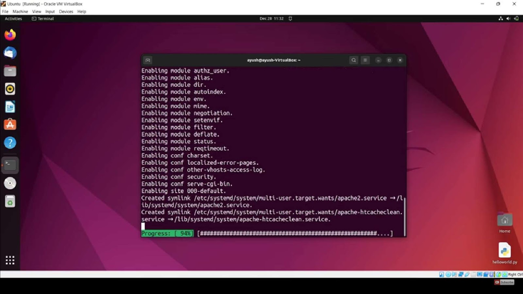The image size is (523, 294).
Task: Launch Thunderbird Mail from the dock
Action: point(10,53)
